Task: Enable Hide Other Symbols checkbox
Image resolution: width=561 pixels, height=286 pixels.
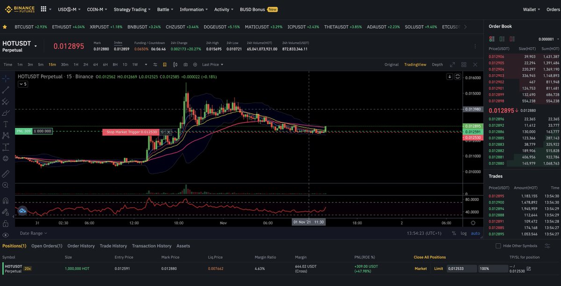Action: 498,246
